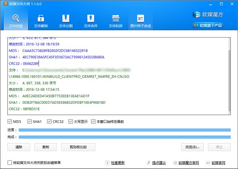
Task: Click the 清除 clear button
Action: [19, 147]
